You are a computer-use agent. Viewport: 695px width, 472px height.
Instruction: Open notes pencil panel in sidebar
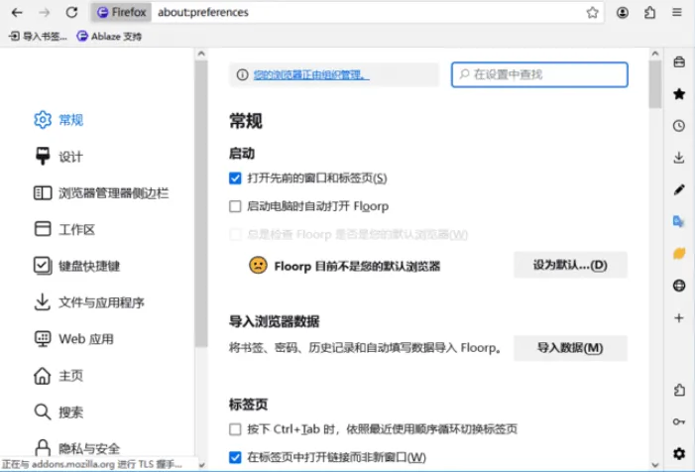point(679,189)
